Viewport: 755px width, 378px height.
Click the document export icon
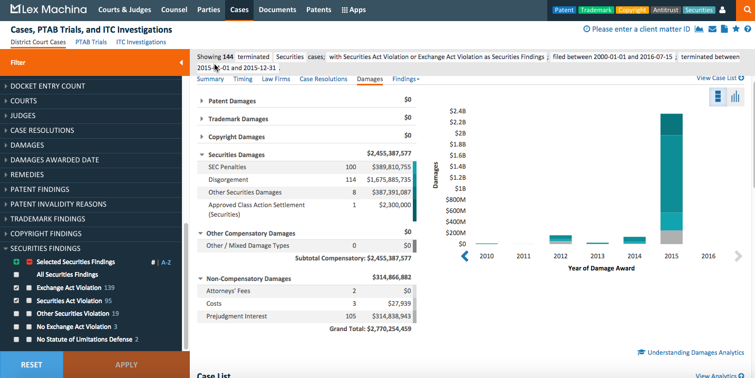click(724, 29)
